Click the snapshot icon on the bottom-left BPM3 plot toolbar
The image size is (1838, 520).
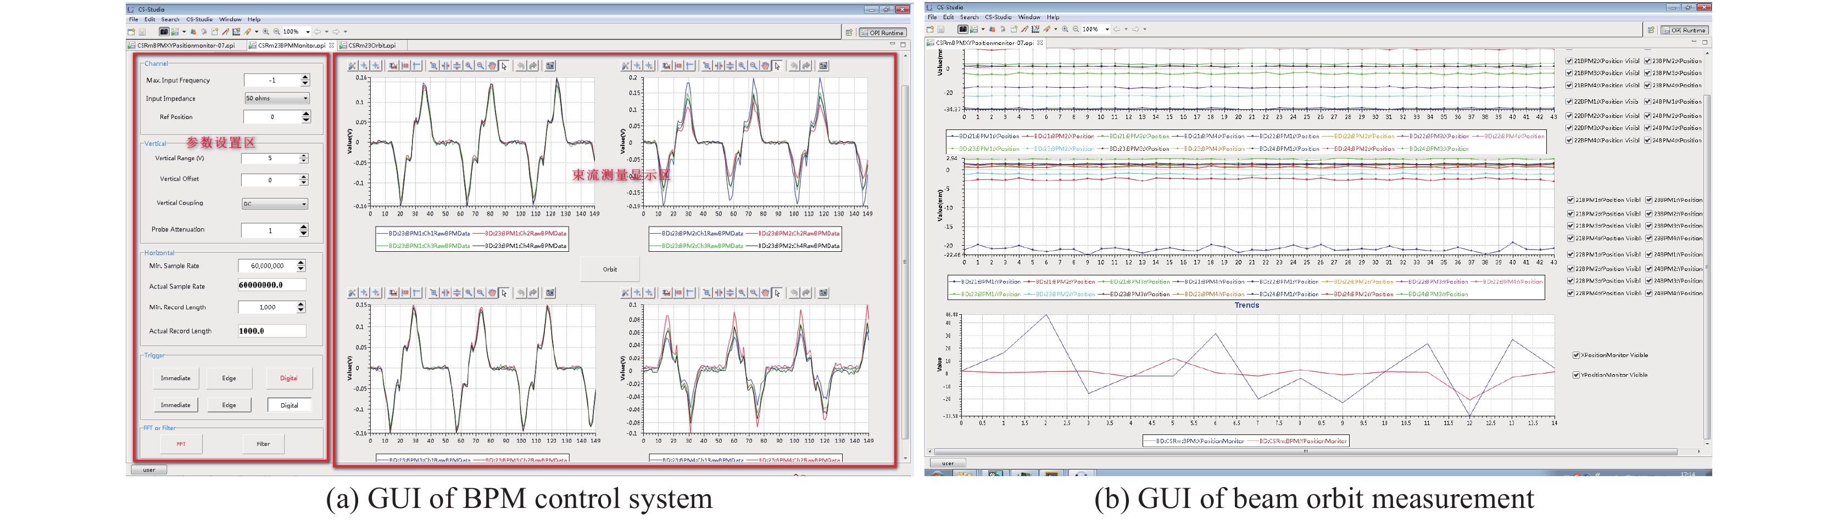pos(550,293)
